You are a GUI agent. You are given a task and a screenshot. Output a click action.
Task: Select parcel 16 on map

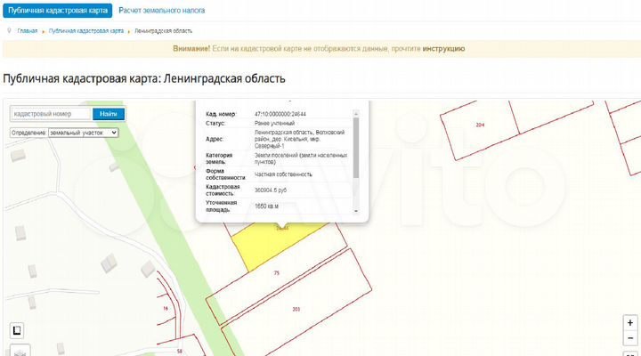coord(166,308)
